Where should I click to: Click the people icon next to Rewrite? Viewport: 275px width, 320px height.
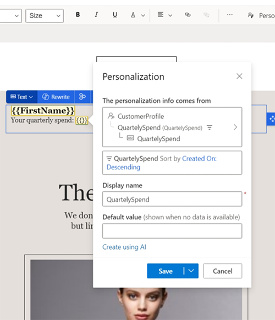click(x=82, y=97)
